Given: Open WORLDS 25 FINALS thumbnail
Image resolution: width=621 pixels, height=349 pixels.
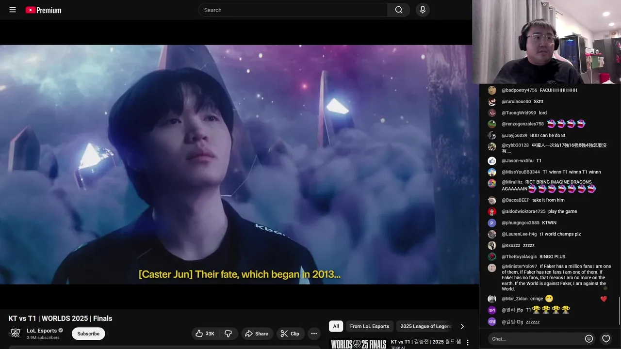Looking at the screenshot, I should pyautogui.click(x=359, y=344).
